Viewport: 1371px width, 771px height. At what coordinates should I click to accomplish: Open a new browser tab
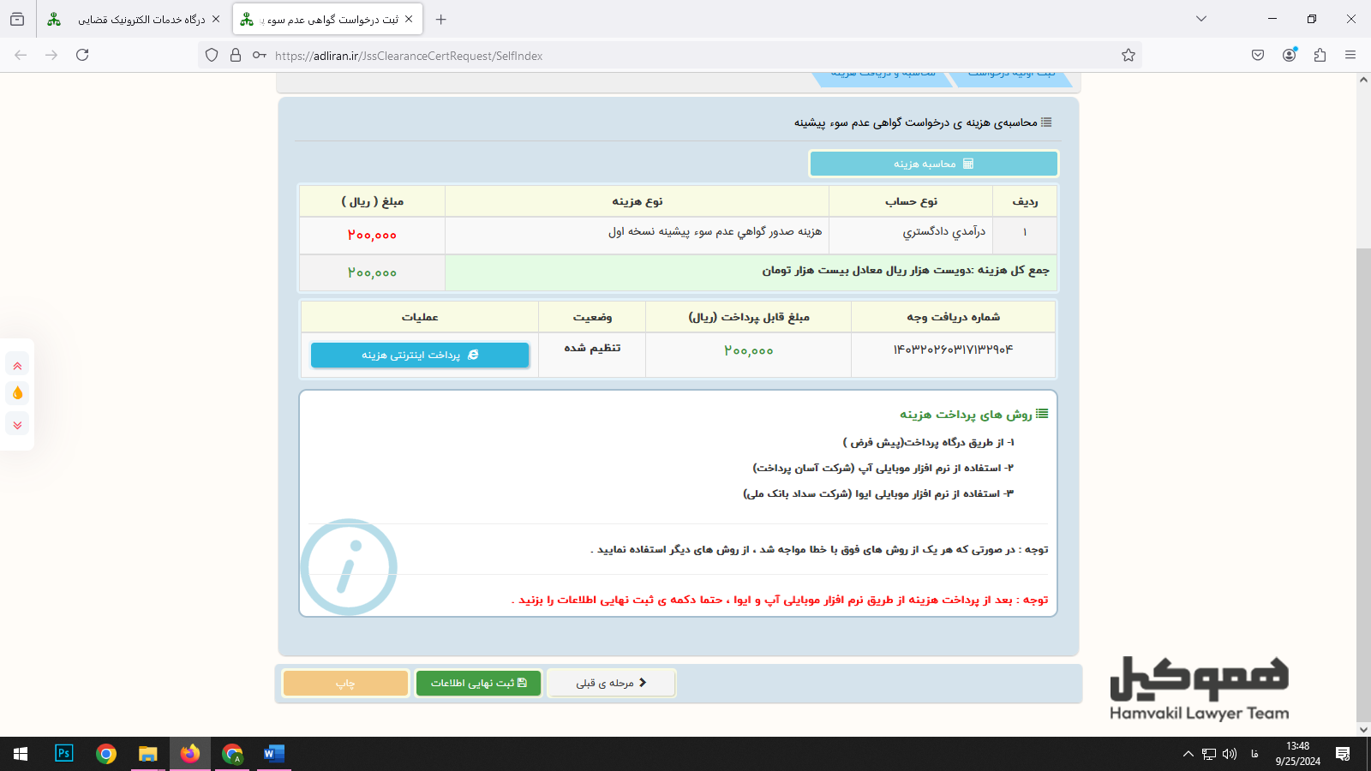click(440, 19)
